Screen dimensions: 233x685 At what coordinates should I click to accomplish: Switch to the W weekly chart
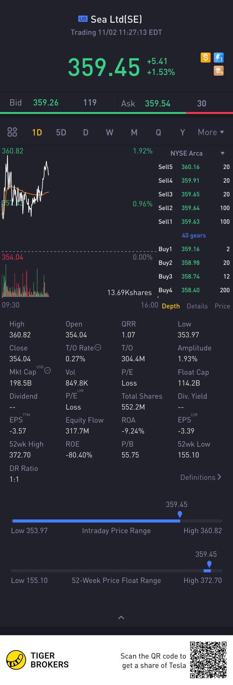(x=110, y=133)
